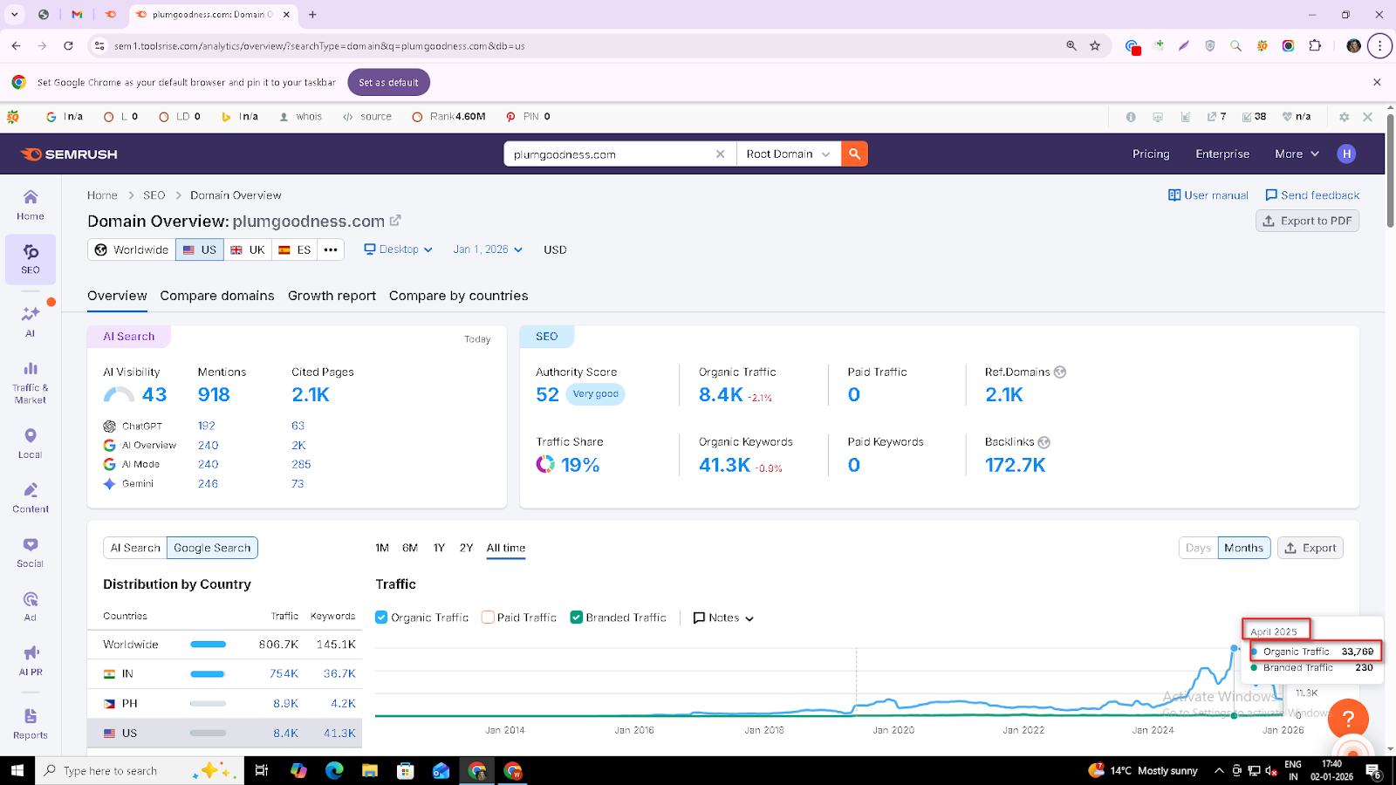1396x785 pixels.
Task: Select the UK database
Action: click(247, 249)
